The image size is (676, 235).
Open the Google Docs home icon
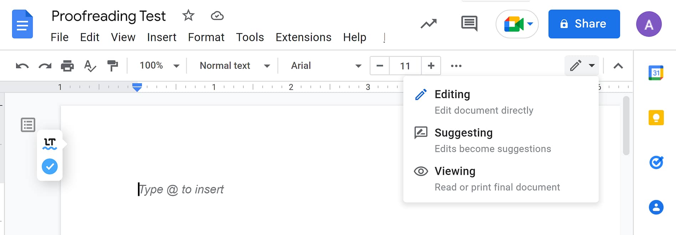(x=22, y=24)
